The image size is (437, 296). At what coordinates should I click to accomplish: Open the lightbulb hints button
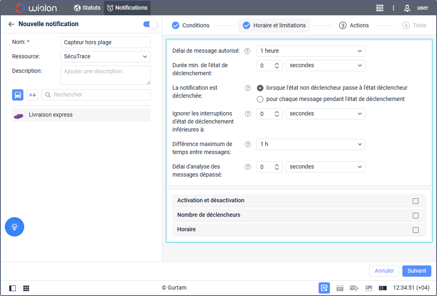tap(14, 227)
